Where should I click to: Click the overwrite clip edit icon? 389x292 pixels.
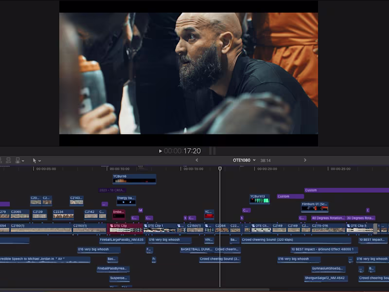click(18, 160)
